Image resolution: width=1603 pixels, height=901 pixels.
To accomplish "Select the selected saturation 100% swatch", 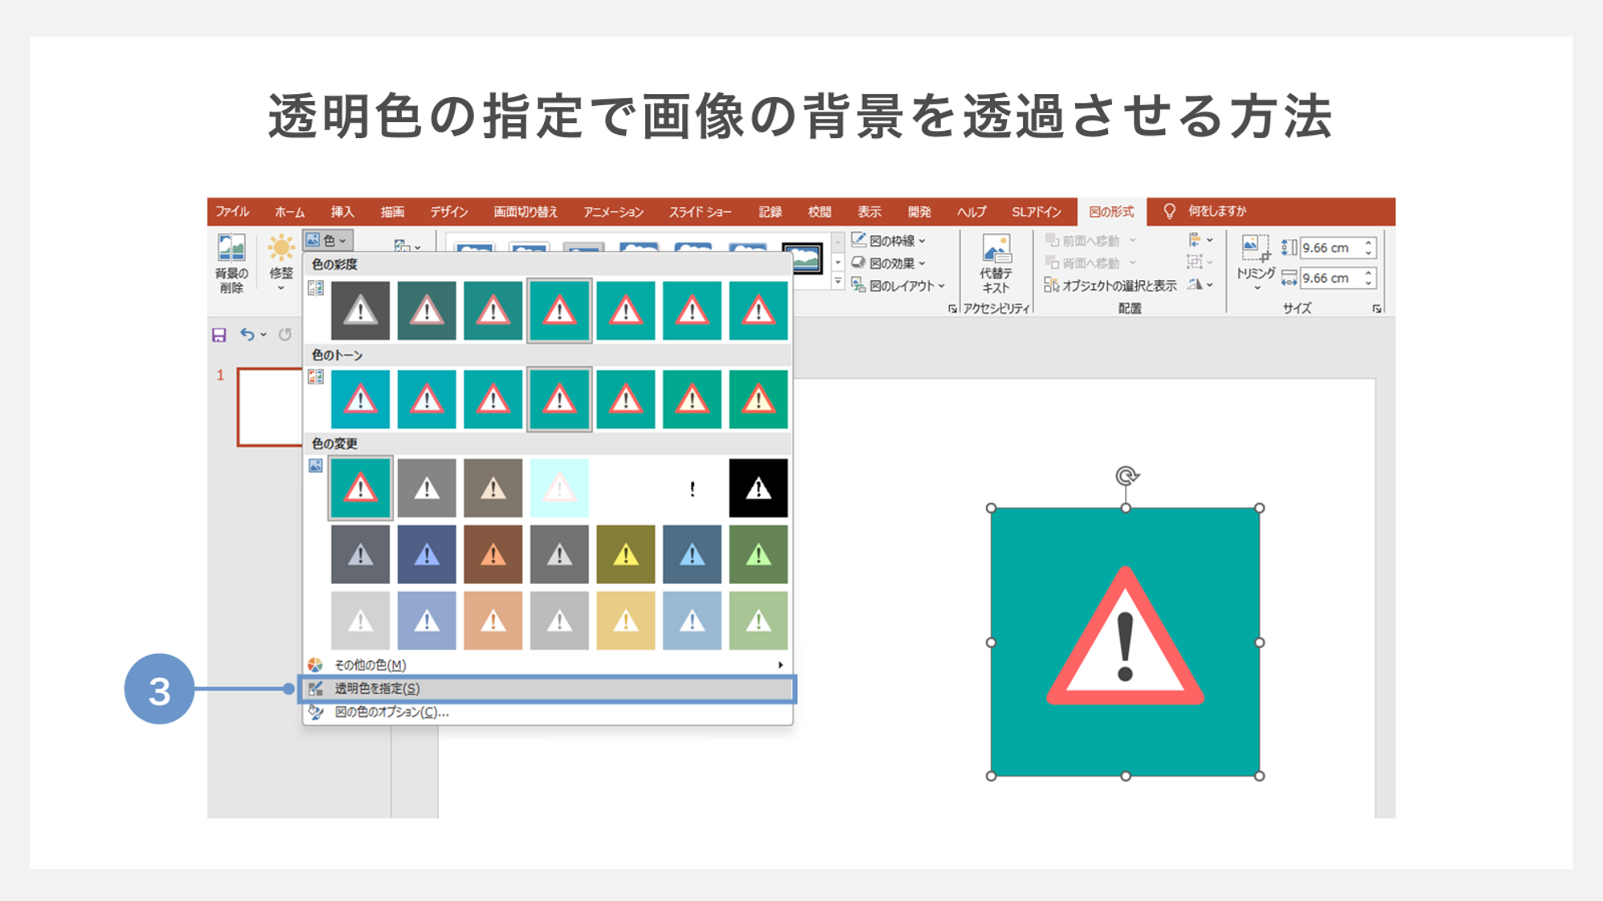I will pos(559,311).
